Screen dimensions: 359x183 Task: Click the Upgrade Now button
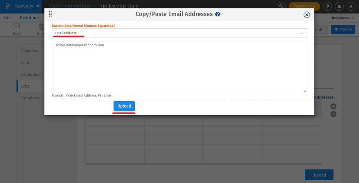click(x=304, y=6)
